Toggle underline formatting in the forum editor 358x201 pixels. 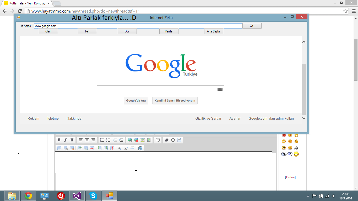(72, 140)
